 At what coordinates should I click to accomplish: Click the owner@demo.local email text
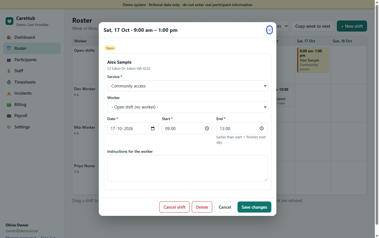click(22, 231)
